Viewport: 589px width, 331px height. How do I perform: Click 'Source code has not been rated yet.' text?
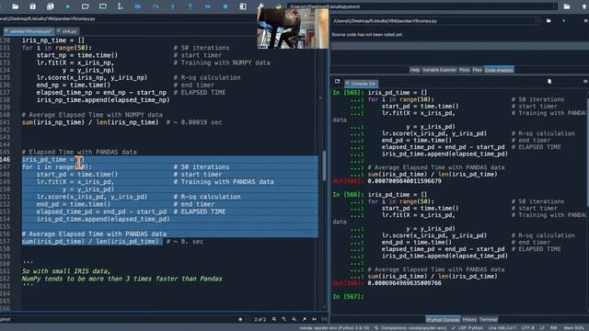click(367, 35)
